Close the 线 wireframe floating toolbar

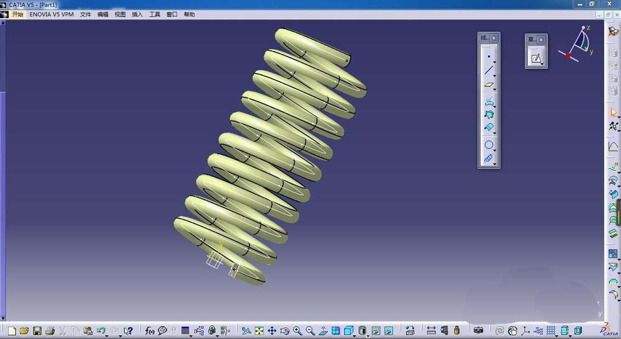click(x=494, y=38)
